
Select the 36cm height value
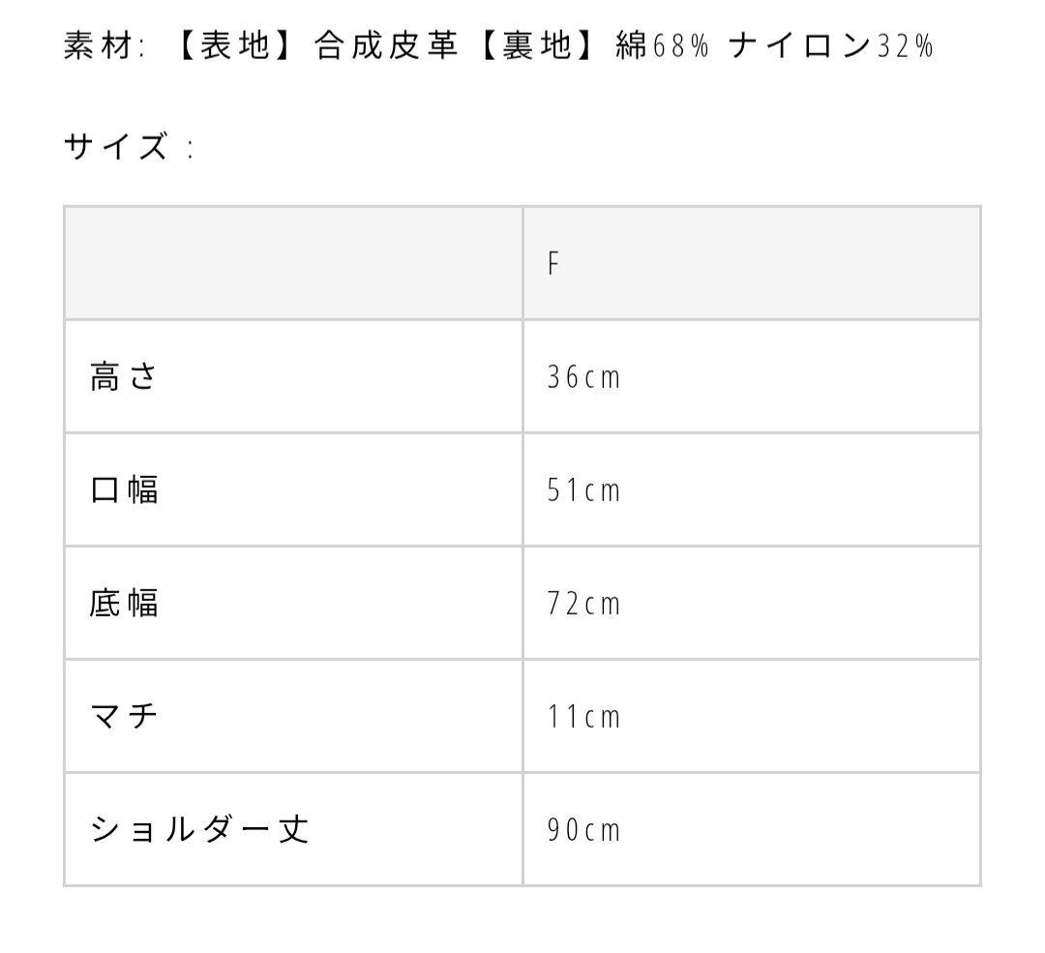(582, 377)
